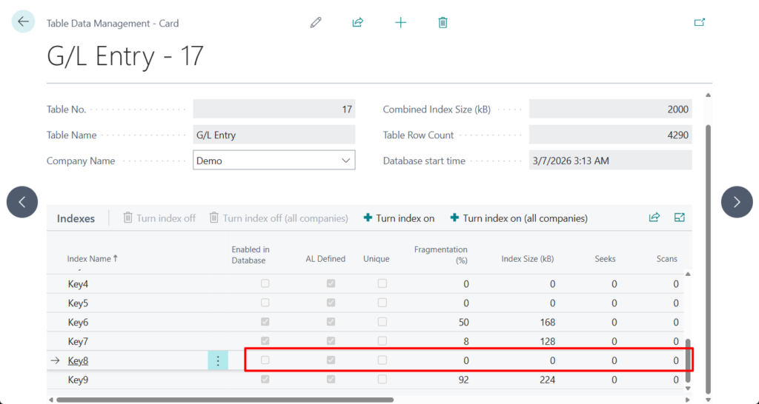This screenshot has height=404, width=759.
Task: Click the Table No. field showing 17
Action: click(274, 110)
